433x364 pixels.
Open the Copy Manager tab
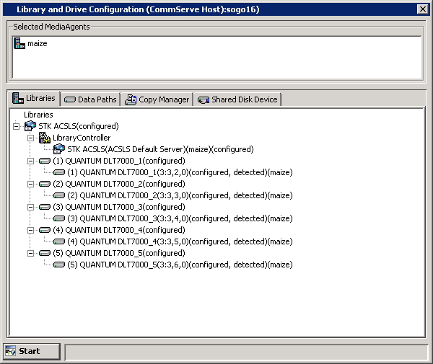pos(157,99)
